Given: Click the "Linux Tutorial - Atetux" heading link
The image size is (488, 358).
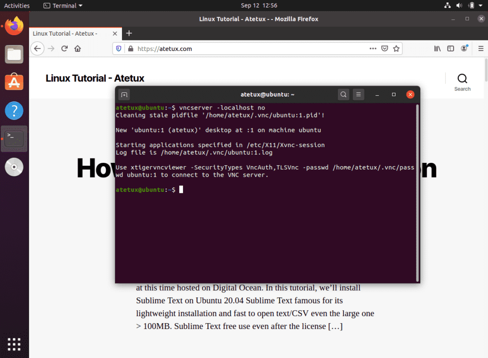Looking at the screenshot, I should [94, 78].
